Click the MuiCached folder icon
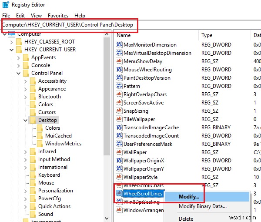The height and width of the screenshot is (222, 261). click(x=40, y=136)
